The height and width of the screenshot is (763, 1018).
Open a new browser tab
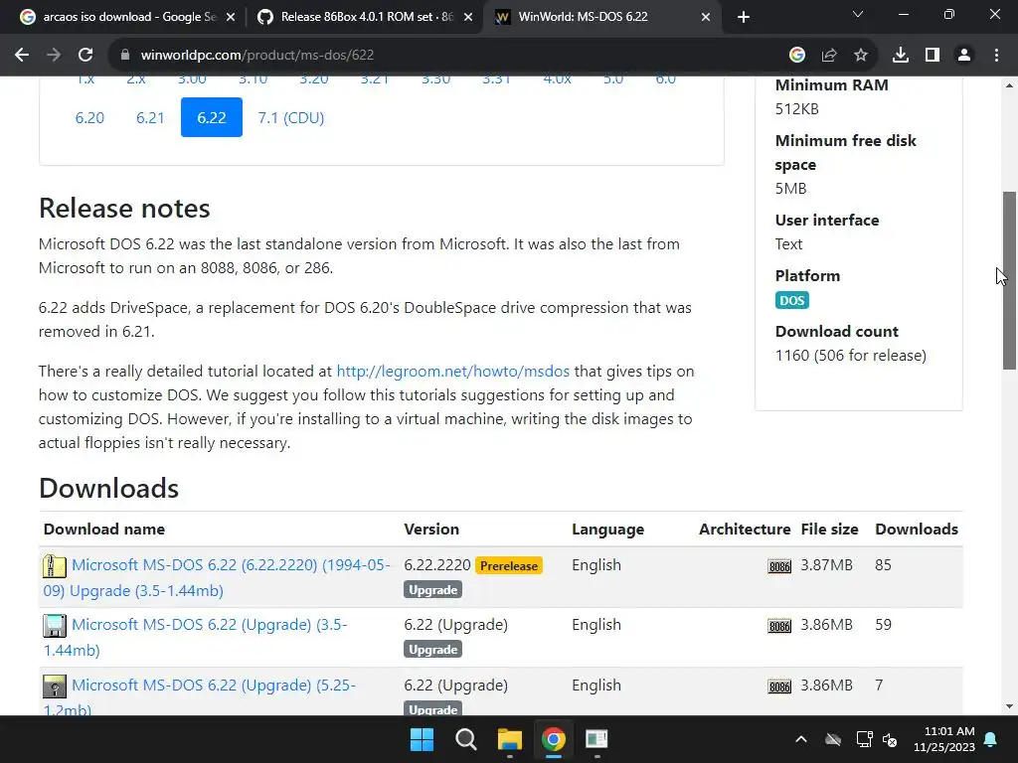tap(744, 17)
